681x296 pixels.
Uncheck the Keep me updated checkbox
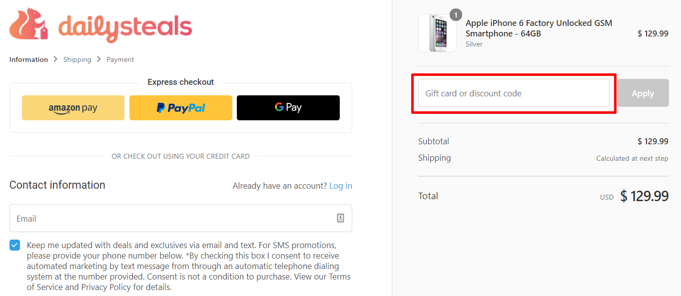click(14, 245)
